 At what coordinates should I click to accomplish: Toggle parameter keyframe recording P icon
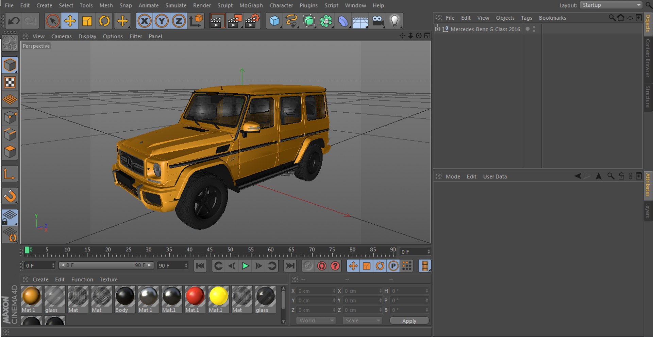pyautogui.click(x=393, y=266)
